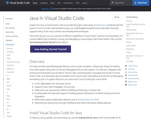Screen dimensions: 151x119
Task: Open the API nav item
Action: [x=59, y=3]
